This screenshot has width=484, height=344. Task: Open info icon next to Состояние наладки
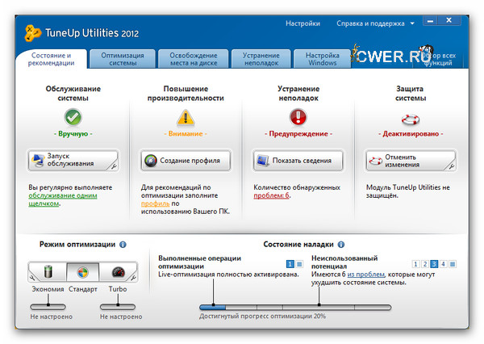pos(341,244)
